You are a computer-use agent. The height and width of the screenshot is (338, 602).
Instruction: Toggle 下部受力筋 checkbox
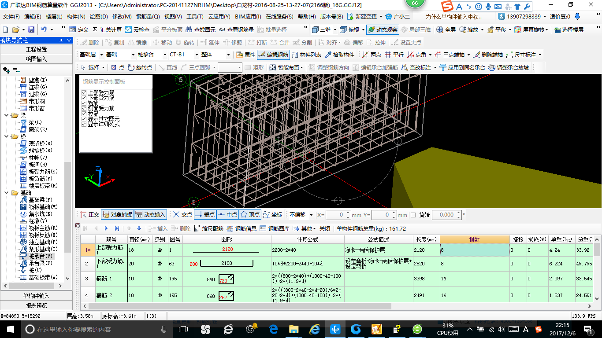click(x=84, y=98)
